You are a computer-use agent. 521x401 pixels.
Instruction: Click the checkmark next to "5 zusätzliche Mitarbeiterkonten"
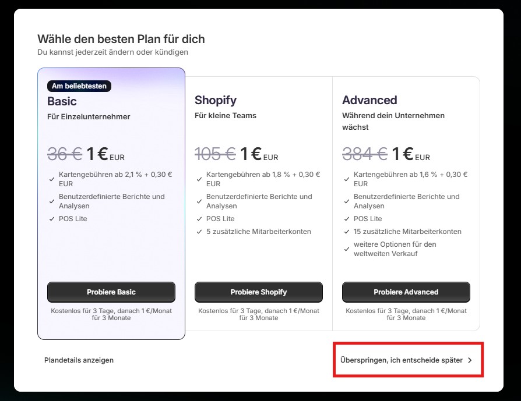(199, 232)
